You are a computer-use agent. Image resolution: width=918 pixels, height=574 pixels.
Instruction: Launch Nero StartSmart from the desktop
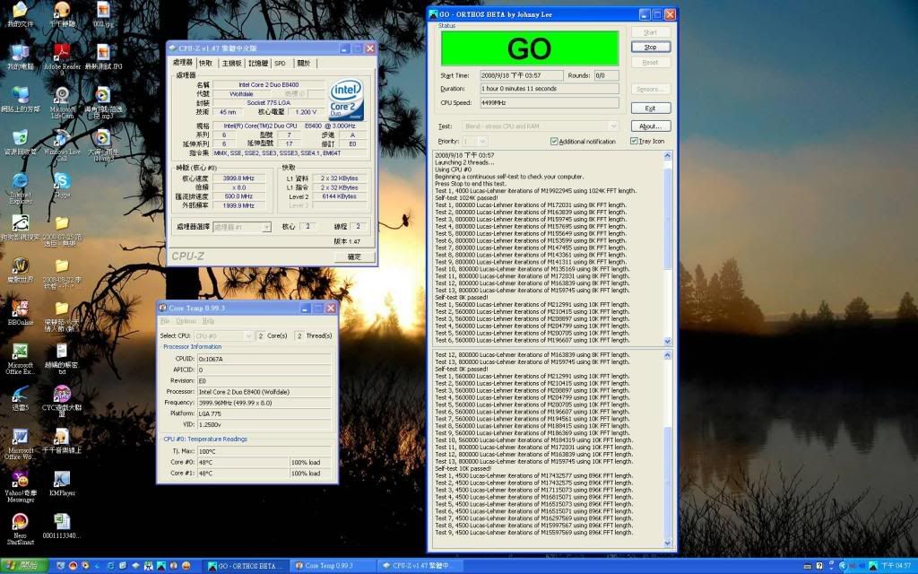(19, 522)
